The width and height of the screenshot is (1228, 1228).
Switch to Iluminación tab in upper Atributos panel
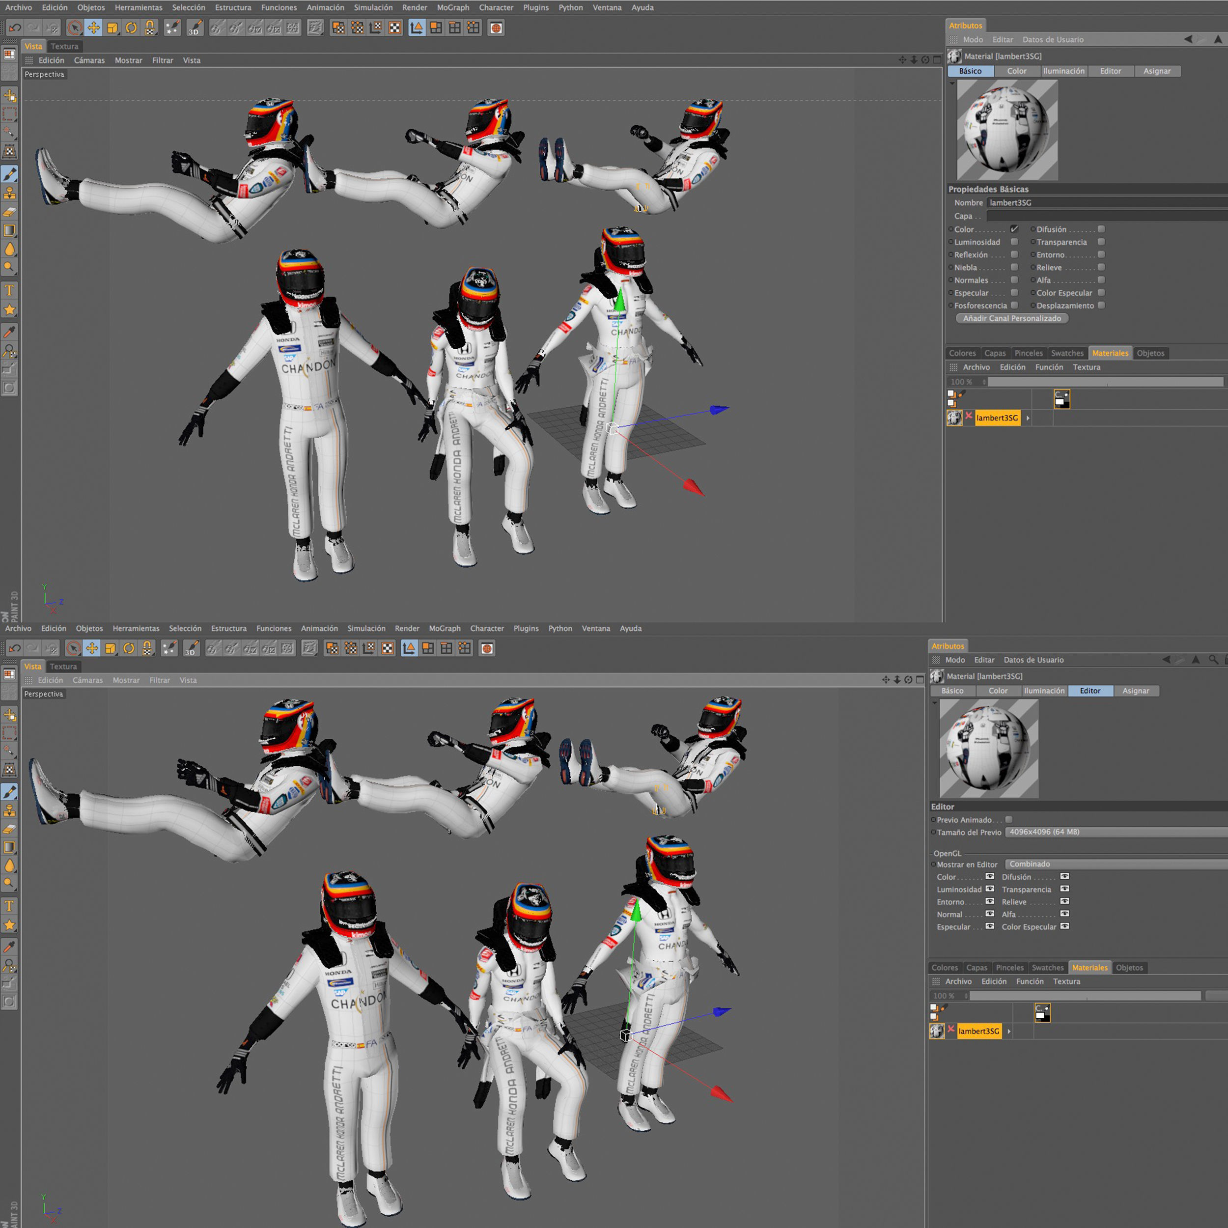(1063, 71)
